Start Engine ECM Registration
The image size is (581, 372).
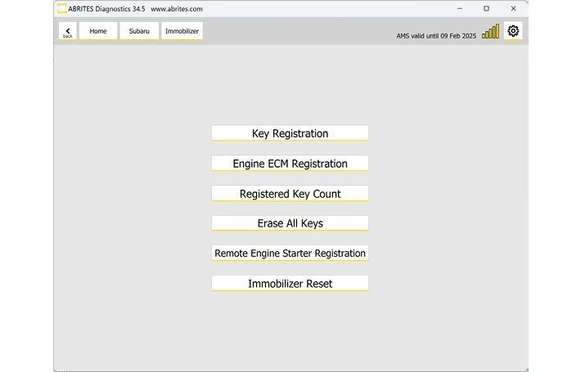[x=290, y=164]
